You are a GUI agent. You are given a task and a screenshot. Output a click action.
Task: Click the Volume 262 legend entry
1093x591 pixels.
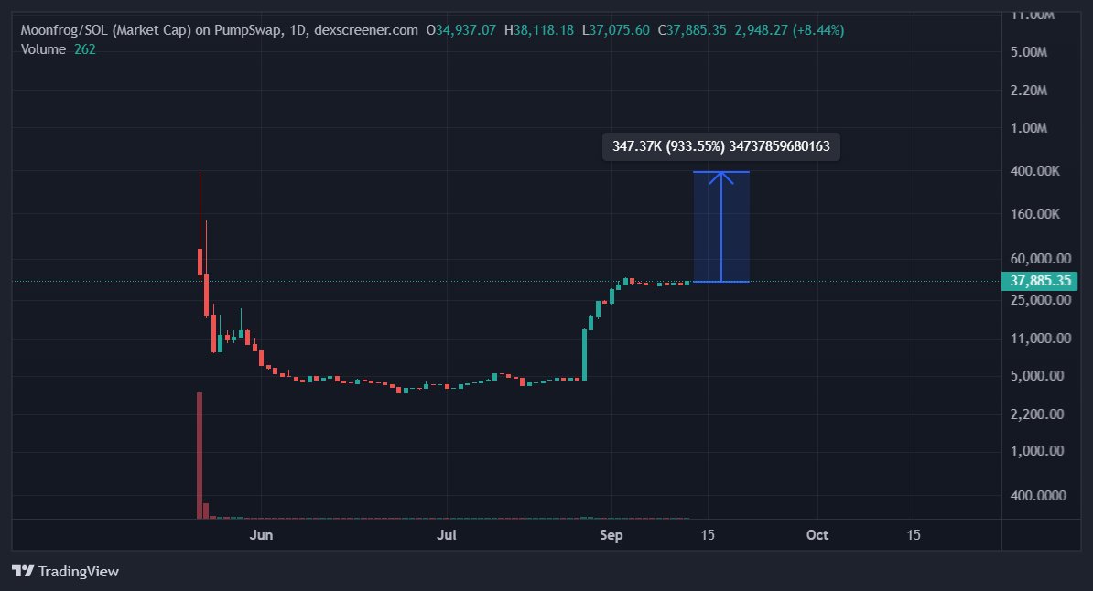[57, 49]
